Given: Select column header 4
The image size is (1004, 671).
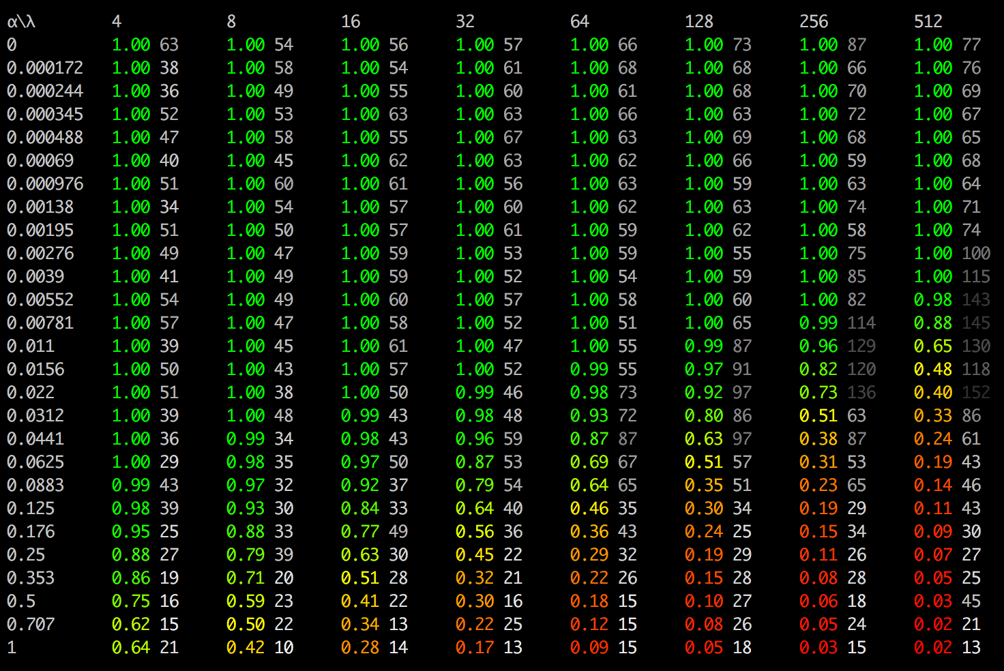Looking at the screenshot, I should [x=117, y=22].
